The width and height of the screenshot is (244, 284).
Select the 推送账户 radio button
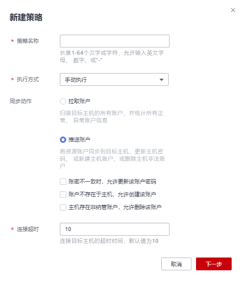tap(63, 140)
